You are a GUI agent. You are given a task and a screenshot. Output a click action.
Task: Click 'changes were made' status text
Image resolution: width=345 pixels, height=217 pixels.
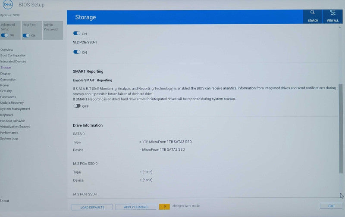click(186, 206)
